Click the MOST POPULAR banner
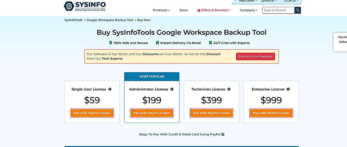The width and height of the screenshot is (347, 147). [152, 77]
